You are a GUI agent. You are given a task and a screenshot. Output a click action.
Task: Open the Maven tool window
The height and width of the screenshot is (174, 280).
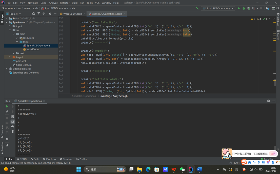point(278,35)
